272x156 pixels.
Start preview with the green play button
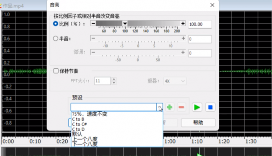pyautogui.click(x=197, y=107)
